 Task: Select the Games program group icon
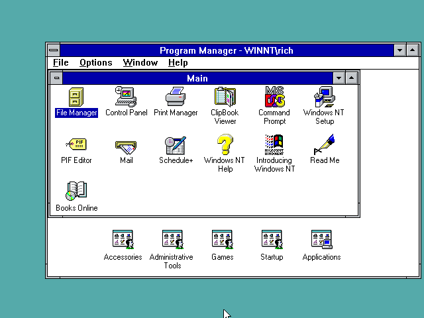(x=223, y=239)
